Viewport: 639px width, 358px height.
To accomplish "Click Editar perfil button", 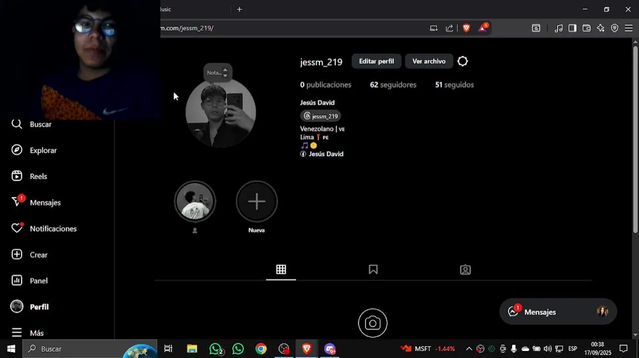I will pos(376,61).
